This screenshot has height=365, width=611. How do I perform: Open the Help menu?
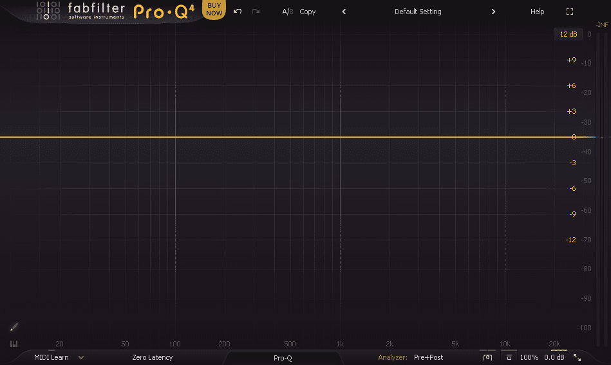pyautogui.click(x=537, y=12)
